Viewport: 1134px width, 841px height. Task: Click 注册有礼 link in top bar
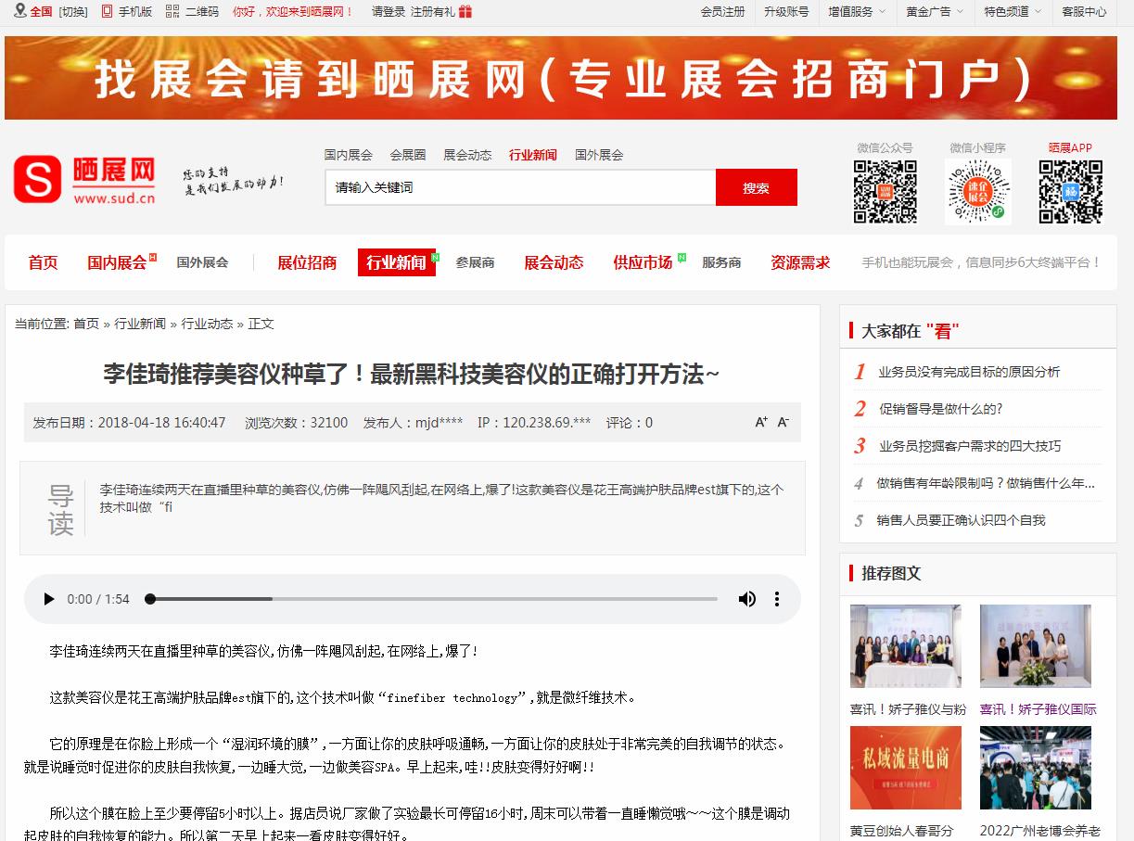(x=433, y=11)
